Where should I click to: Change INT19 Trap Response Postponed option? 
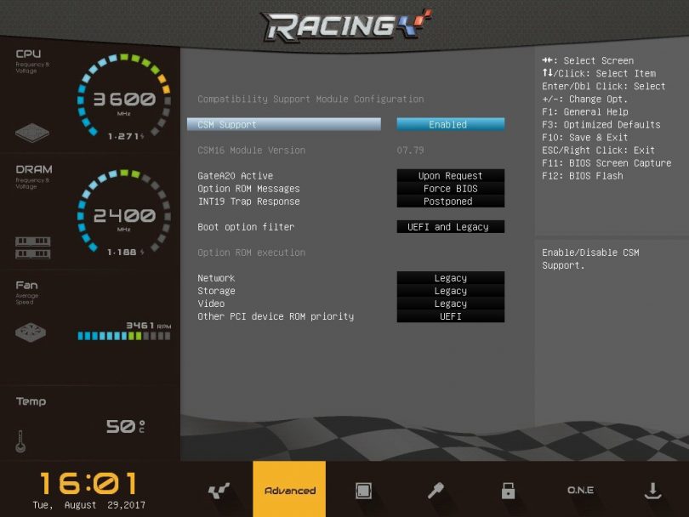click(450, 202)
